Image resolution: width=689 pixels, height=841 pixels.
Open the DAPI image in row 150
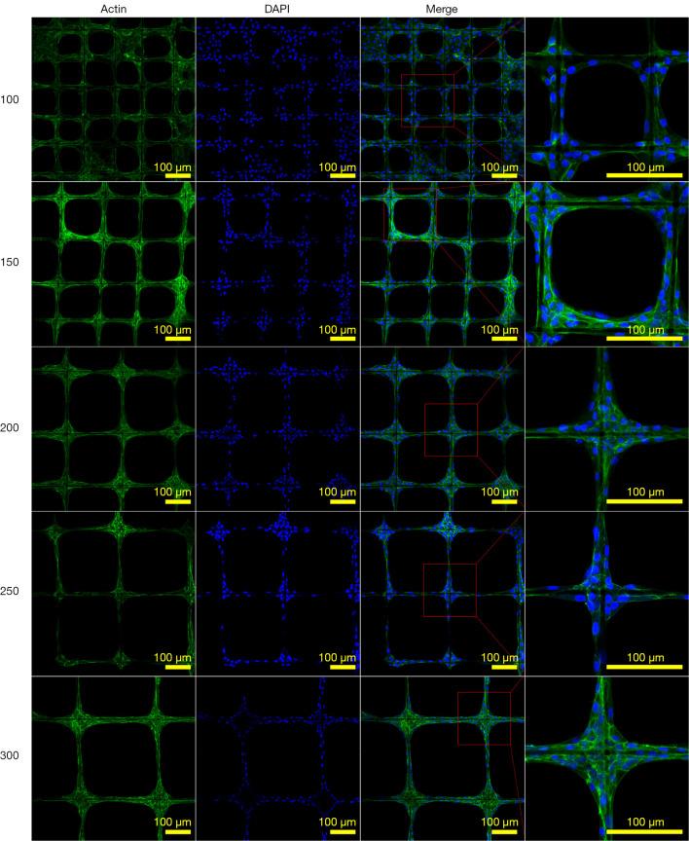[x=278, y=264]
